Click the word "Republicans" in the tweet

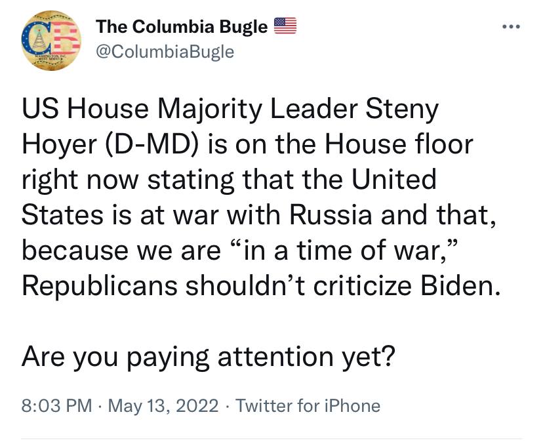coord(100,287)
